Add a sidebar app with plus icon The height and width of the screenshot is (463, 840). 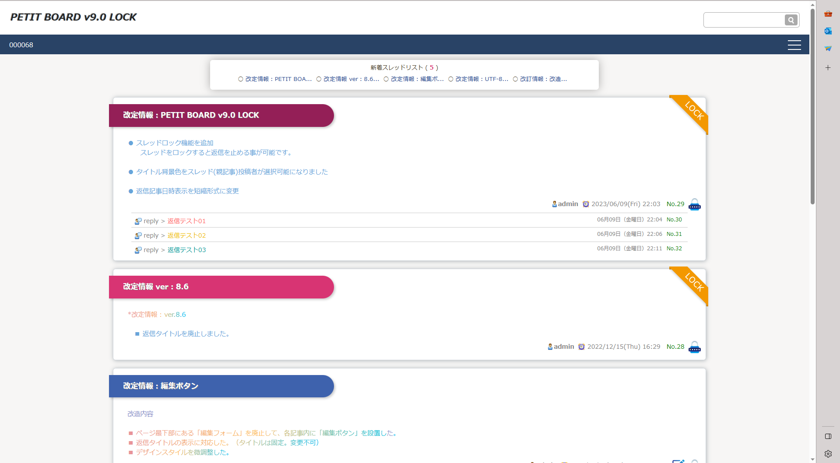coord(828,68)
